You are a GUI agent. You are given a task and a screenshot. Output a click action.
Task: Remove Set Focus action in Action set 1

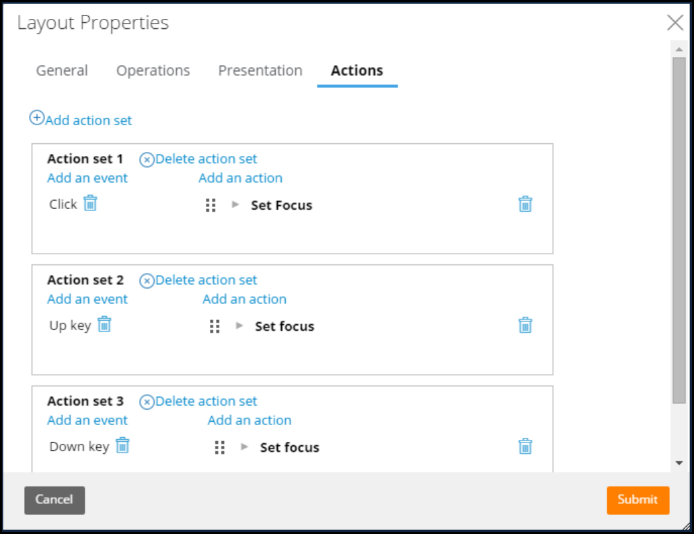pos(525,204)
